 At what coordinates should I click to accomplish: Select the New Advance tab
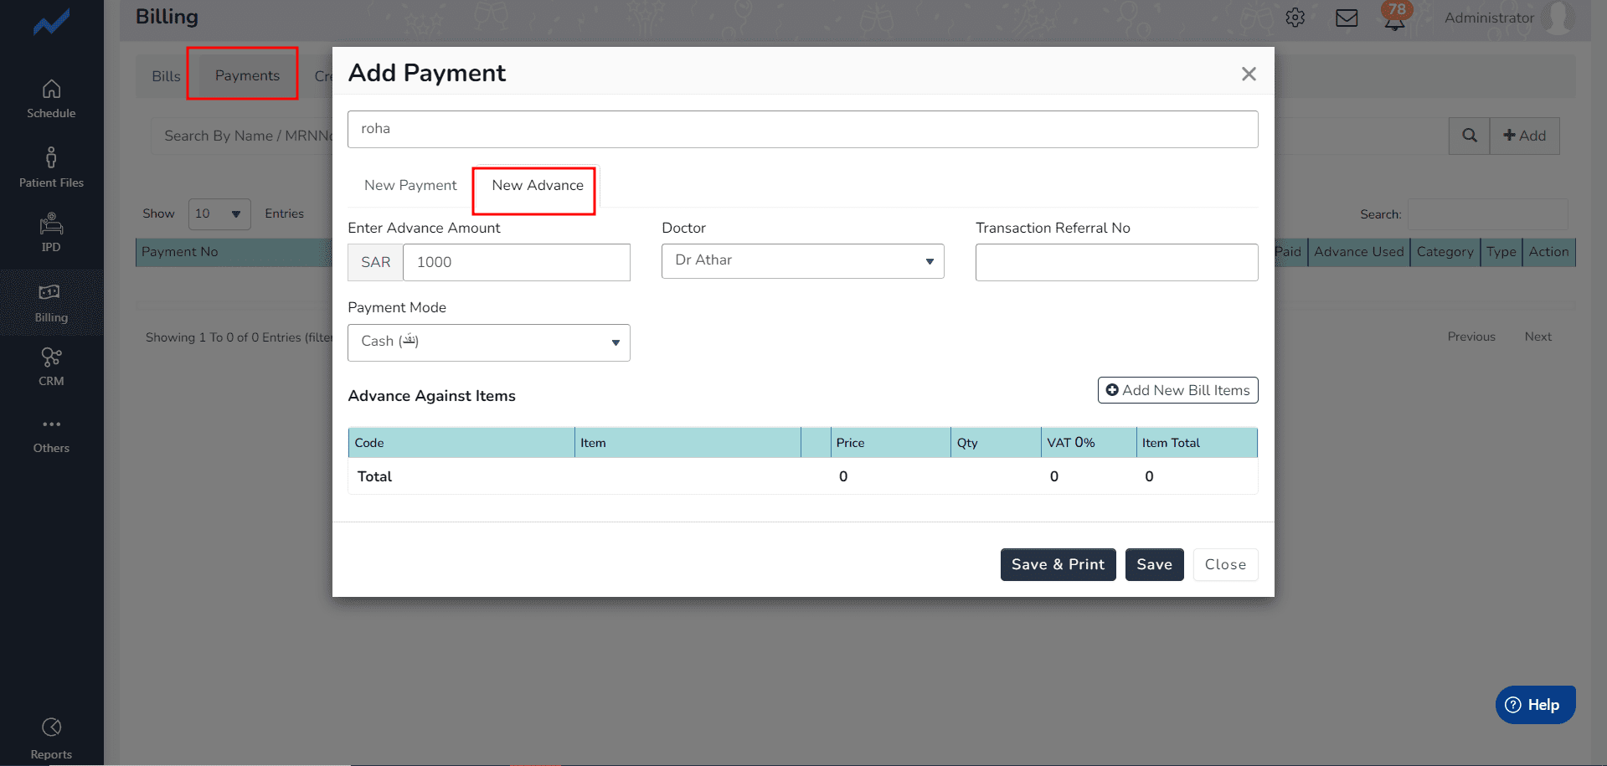(537, 186)
